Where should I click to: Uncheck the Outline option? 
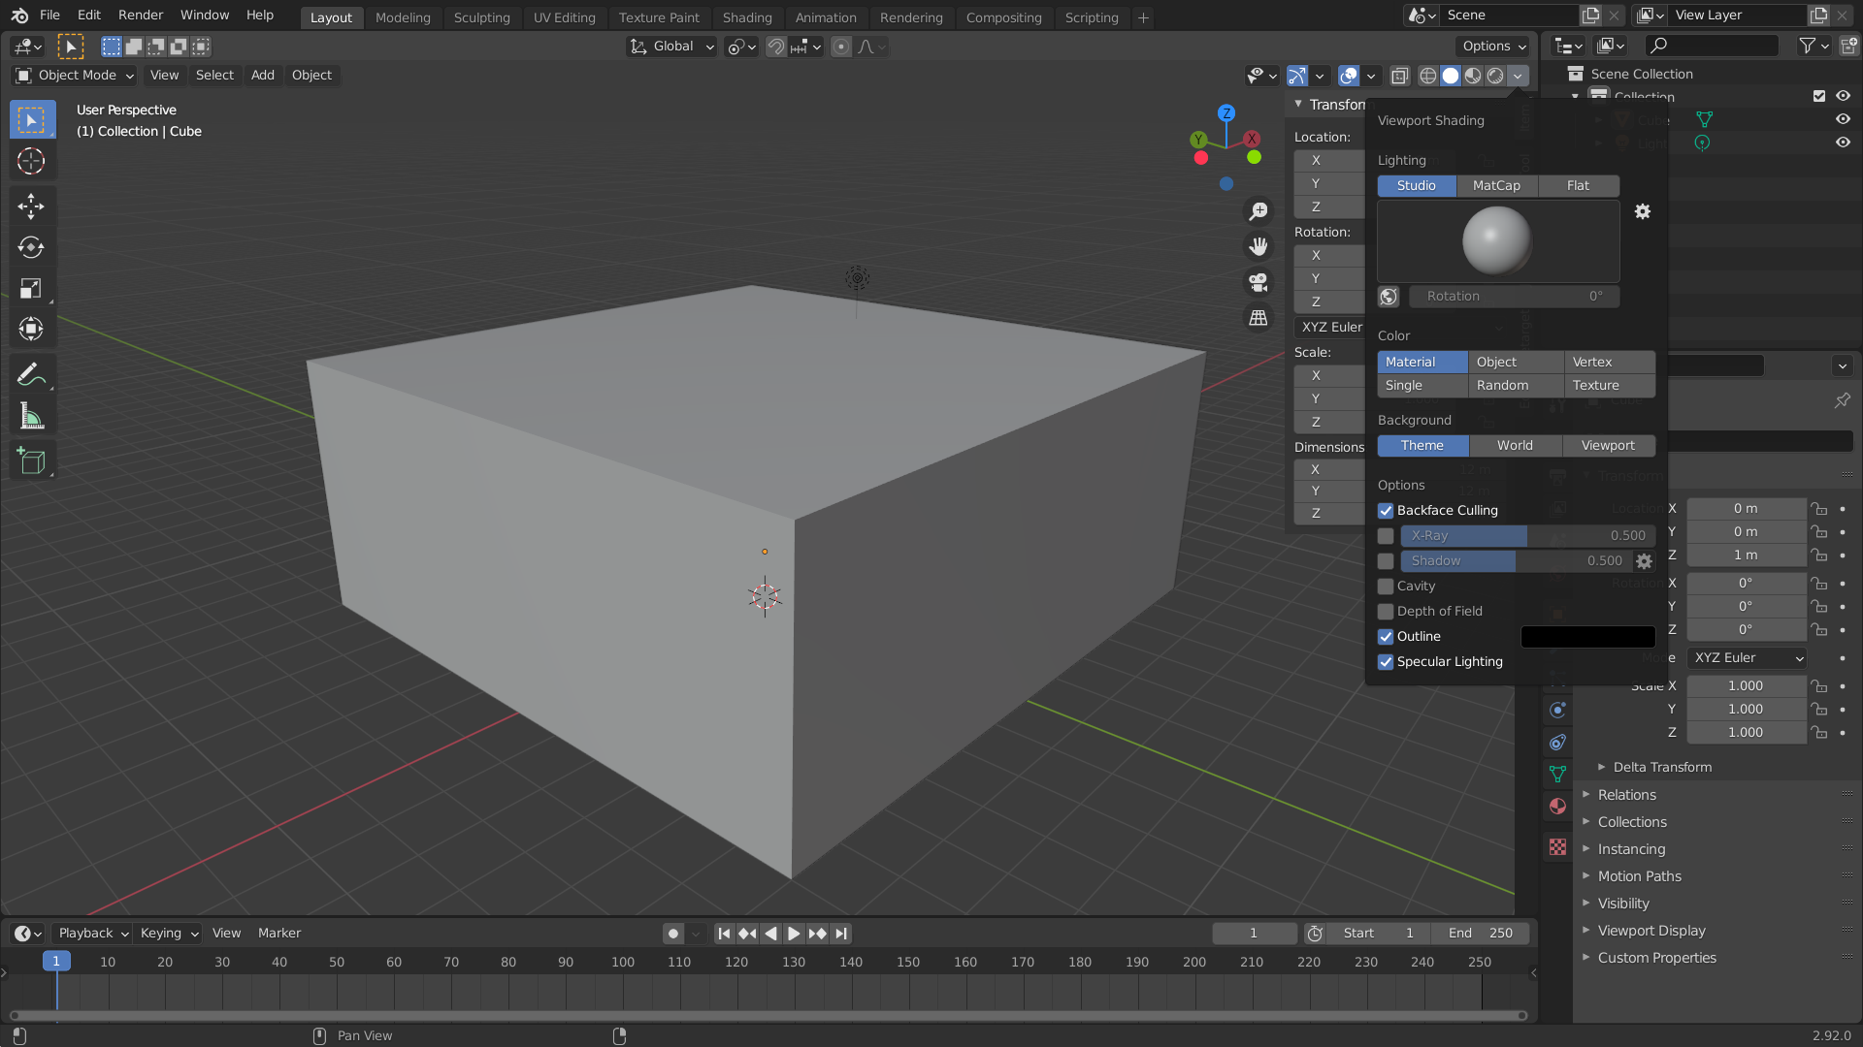coord(1386,637)
